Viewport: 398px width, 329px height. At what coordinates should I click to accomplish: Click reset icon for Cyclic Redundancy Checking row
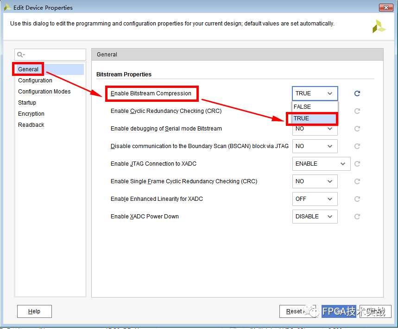(x=357, y=111)
